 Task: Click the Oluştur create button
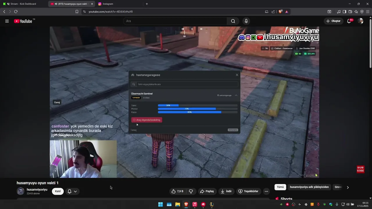pyautogui.click(x=333, y=21)
